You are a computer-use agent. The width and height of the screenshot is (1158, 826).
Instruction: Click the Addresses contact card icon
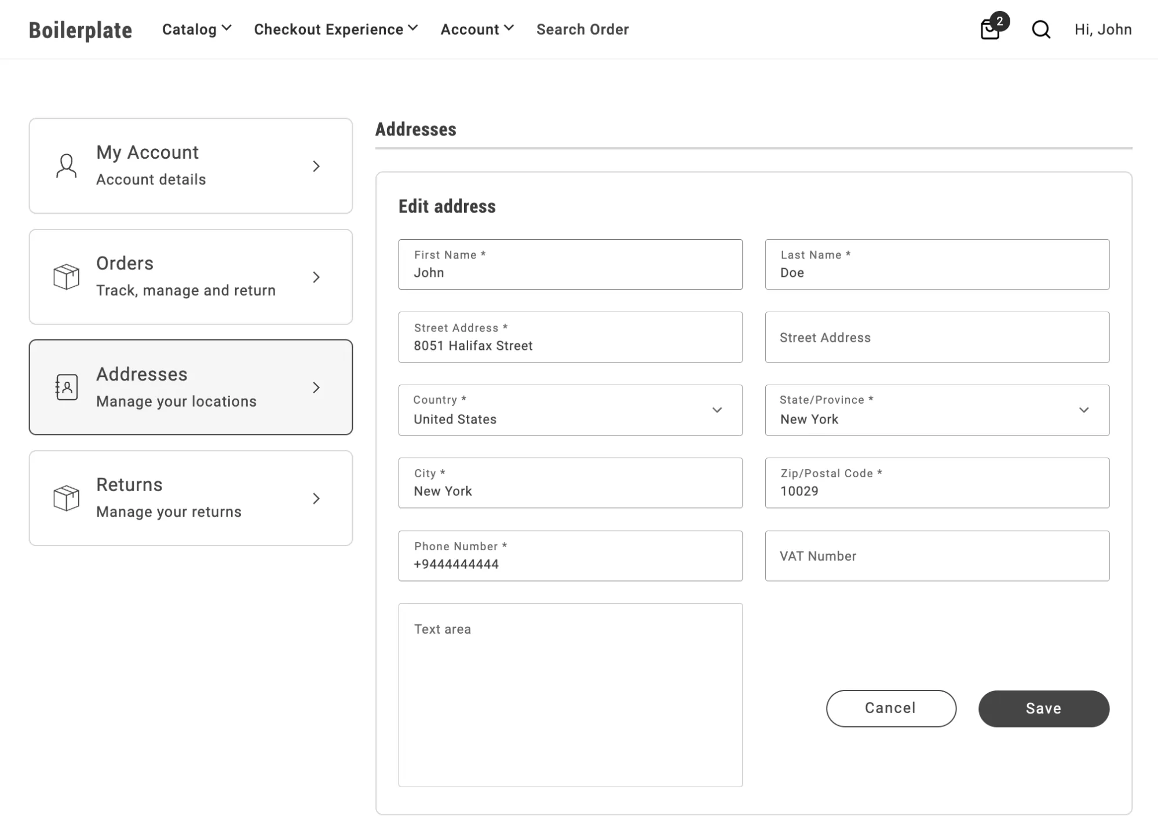(x=66, y=386)
